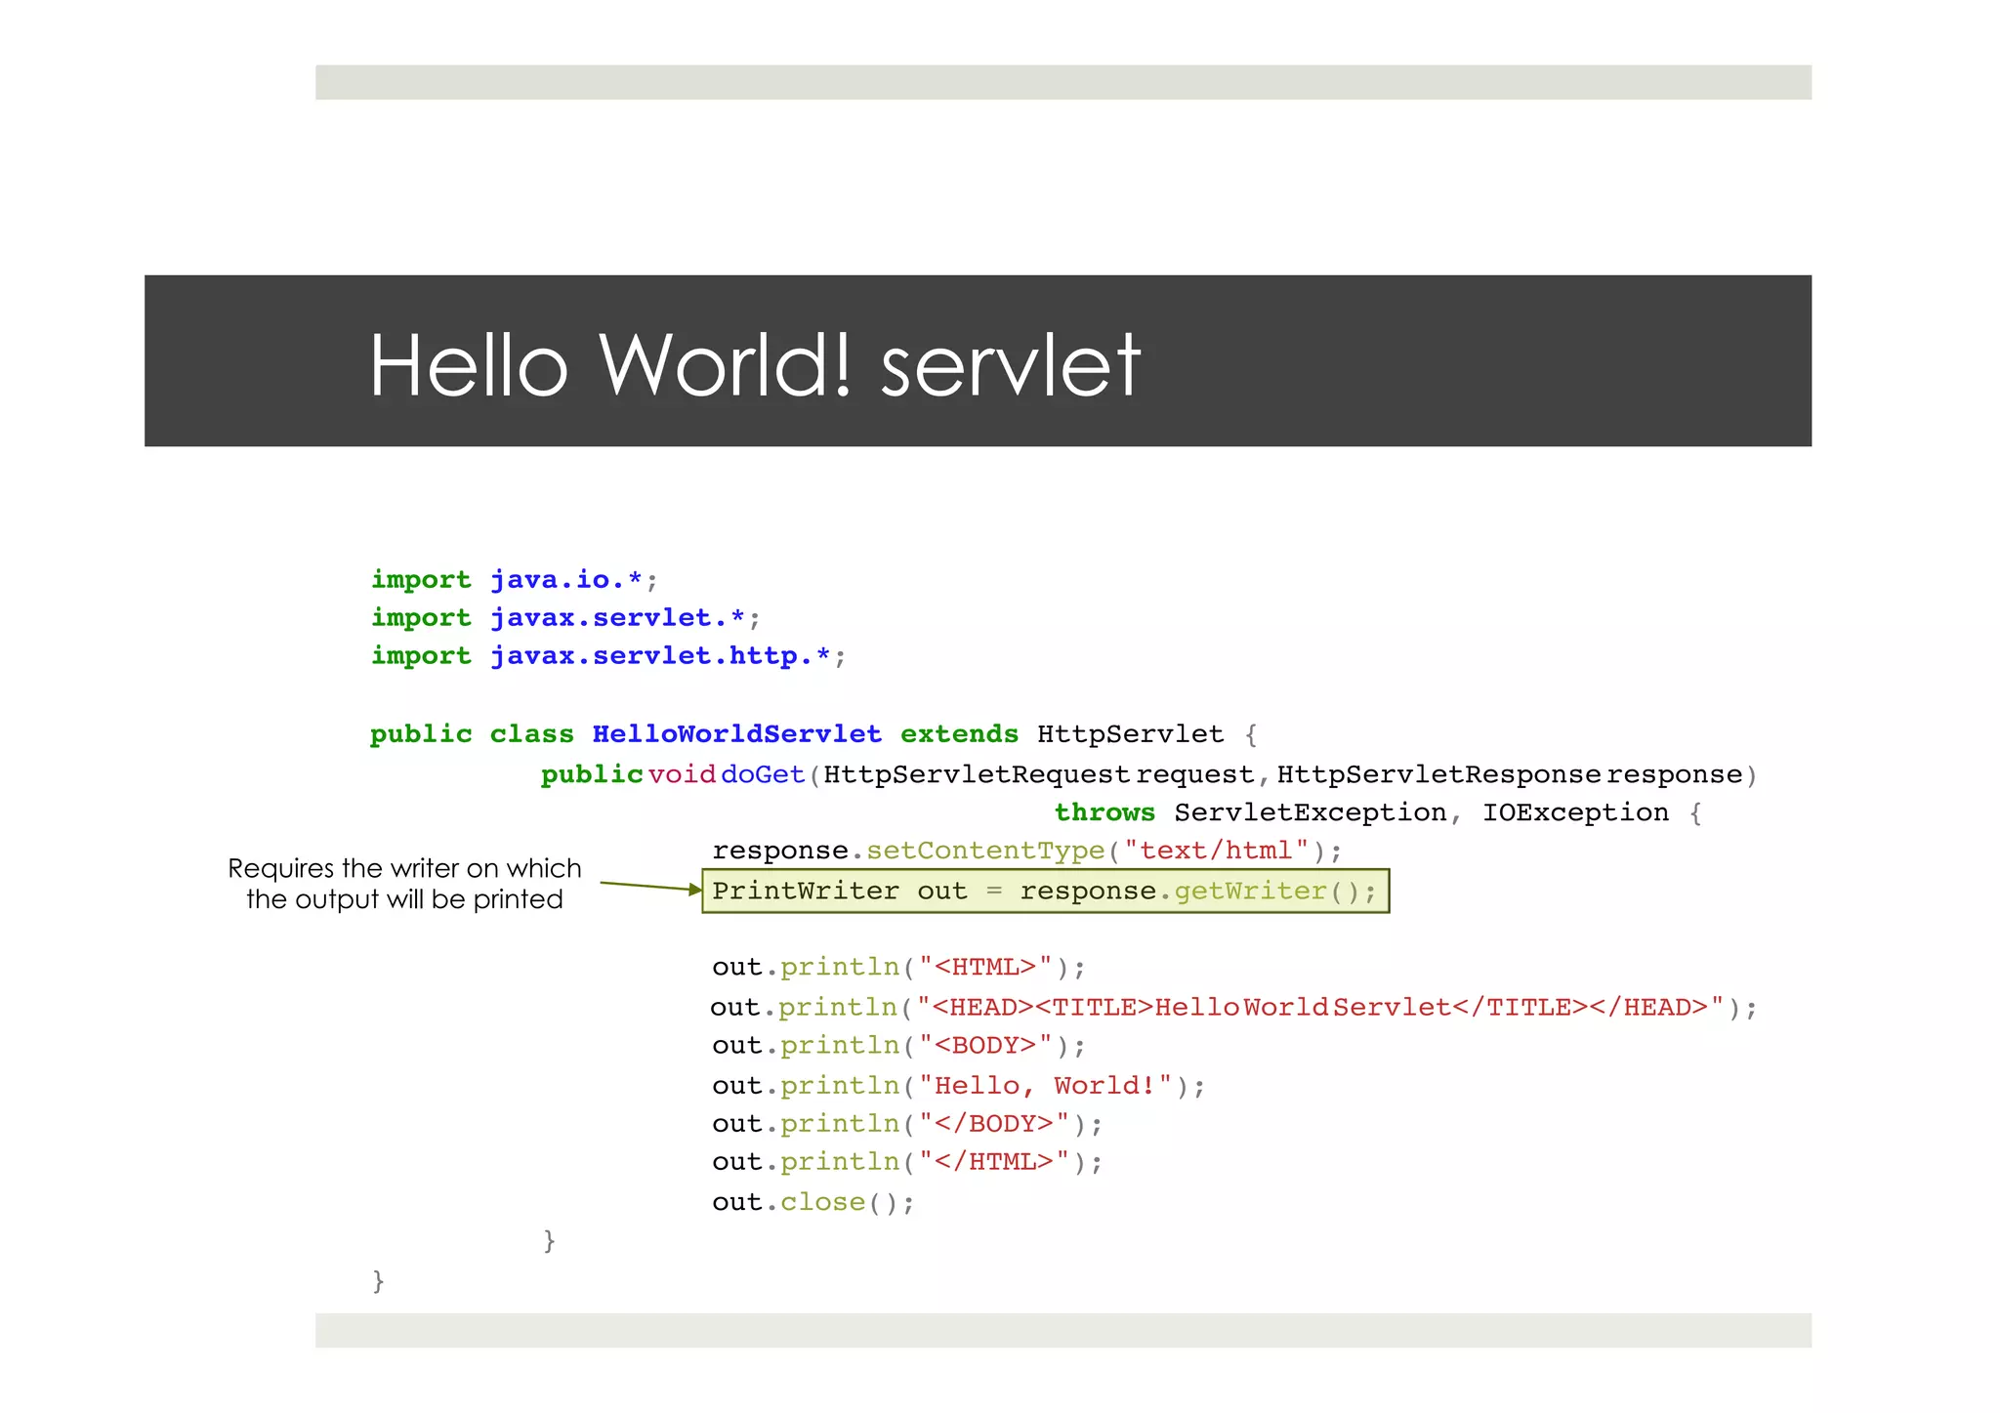Click the 'public void doGet' method signature line
Image resolution: width=2000 pixels, height=1413 pixels.
1148,774
